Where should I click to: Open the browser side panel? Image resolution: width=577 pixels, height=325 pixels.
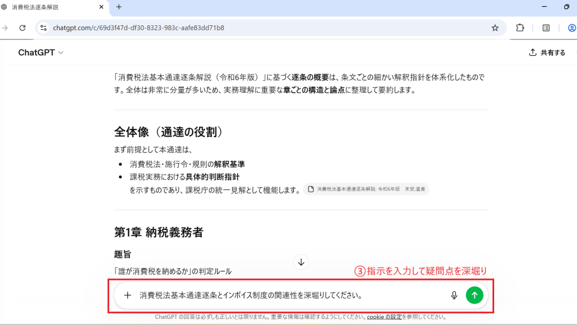[546, 28]
